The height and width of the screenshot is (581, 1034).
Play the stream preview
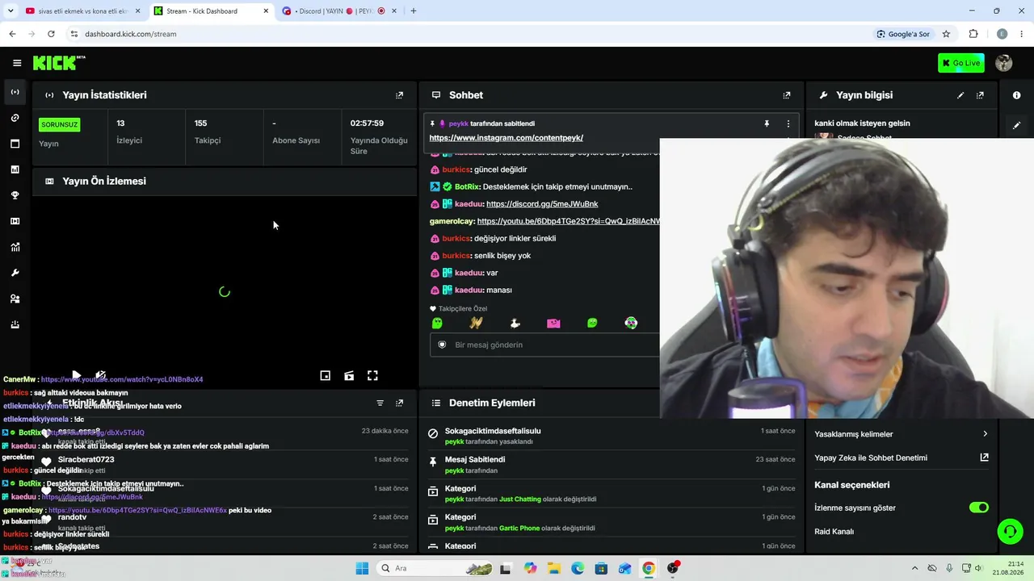coord(76,375)
